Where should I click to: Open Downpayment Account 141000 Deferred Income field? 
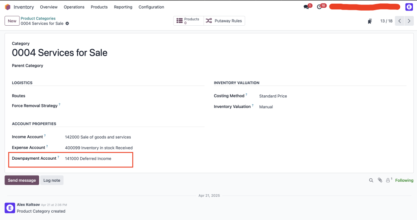tap(88, 158)
